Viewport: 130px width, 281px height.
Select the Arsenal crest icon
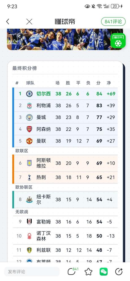pos(29,129)
